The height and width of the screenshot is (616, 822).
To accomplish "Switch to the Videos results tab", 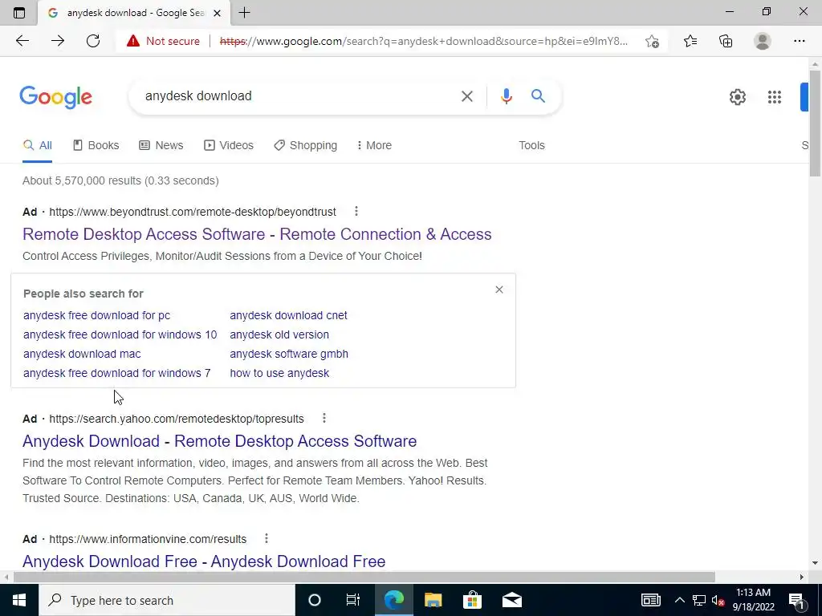I will tap(229, 145).
